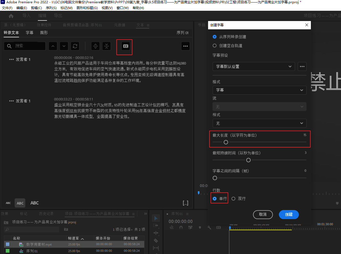The height and width of the screenshot is (254, 341).
Task: Click the 取消 button
Action: 263,214
